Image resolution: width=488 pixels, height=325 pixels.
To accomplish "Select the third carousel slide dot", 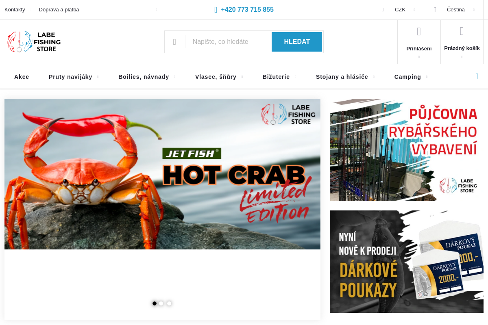I will tap(169, 303).
